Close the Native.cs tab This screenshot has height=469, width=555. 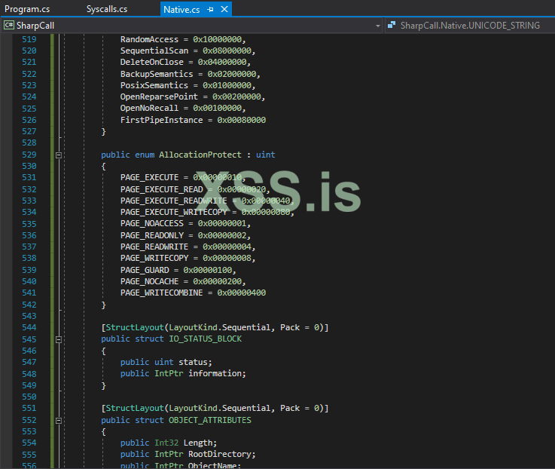click(x=224, y=9)
